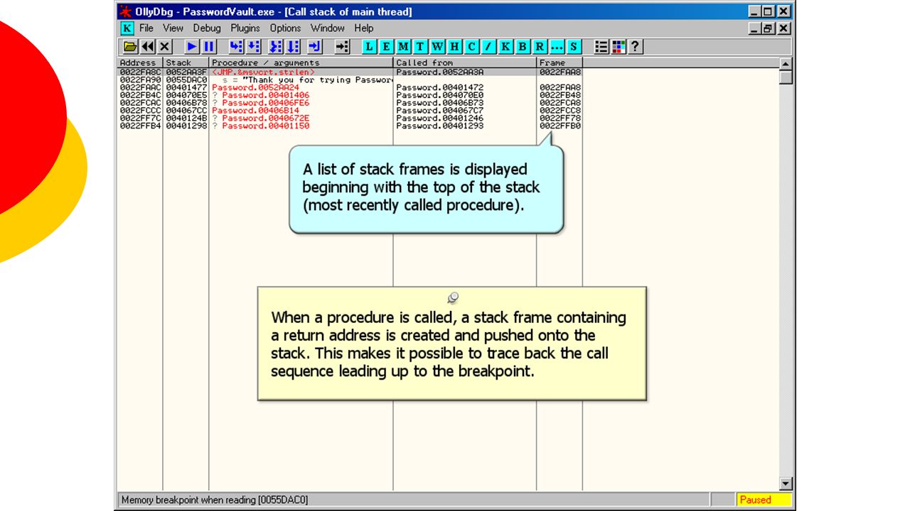Select the Password.00406FE6 procedure entry
The width and height of the screenshot is (910, 511).
[x=265, y=103]
